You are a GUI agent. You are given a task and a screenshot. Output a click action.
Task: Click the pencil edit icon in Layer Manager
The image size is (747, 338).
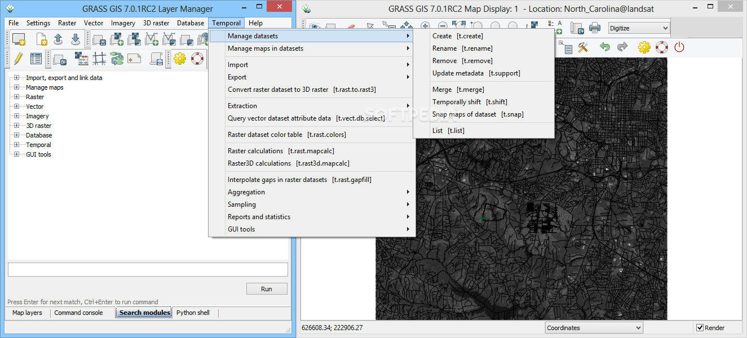point(18,59)
